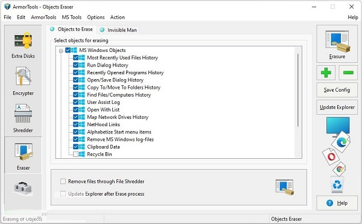Screen dimensions: 362x224
Task: Select the Clipboard Data tree item text
Action: pyautogui.click(x=103, y=147)
